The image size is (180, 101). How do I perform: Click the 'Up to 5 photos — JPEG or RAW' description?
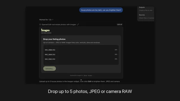click(x=71, y=43)
